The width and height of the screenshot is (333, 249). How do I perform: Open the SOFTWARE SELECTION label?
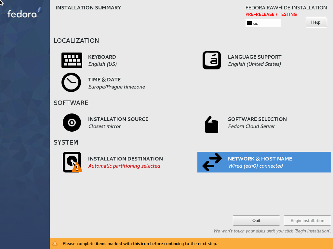[x=258, y=119]
